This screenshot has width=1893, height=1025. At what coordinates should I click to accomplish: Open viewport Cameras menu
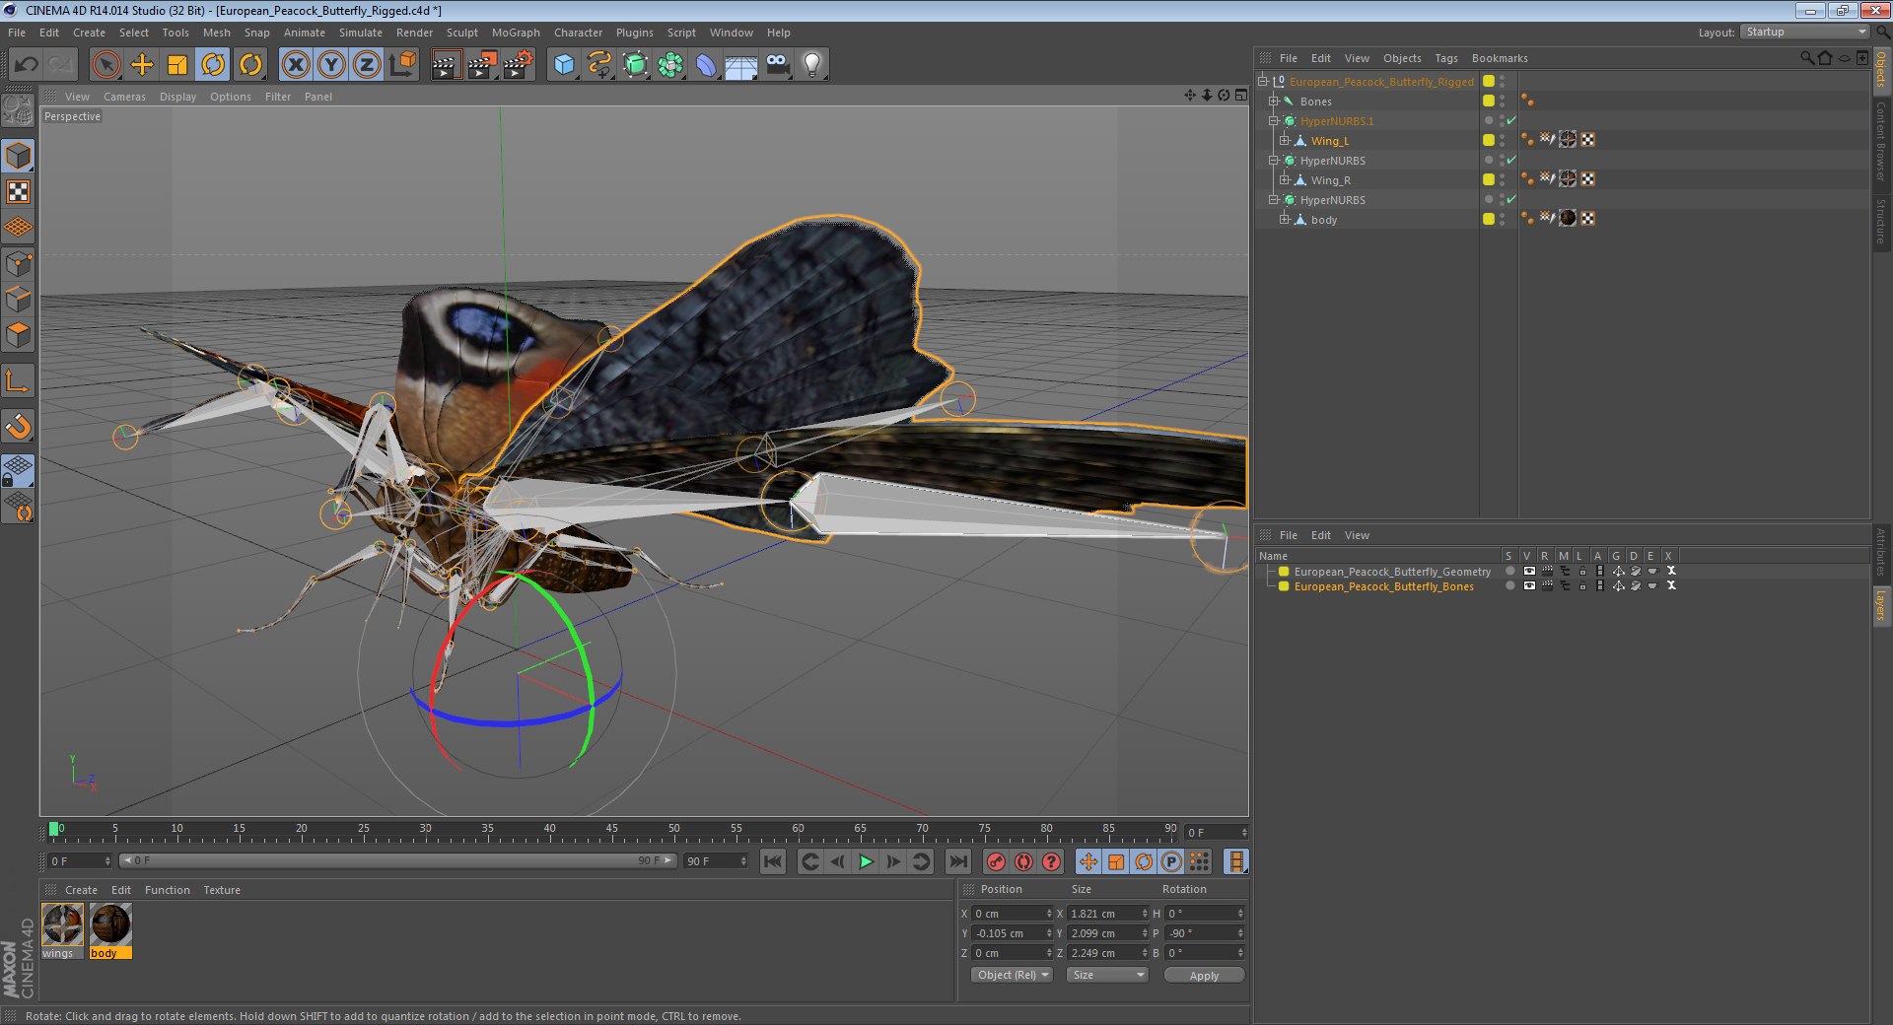pos(124,97)
